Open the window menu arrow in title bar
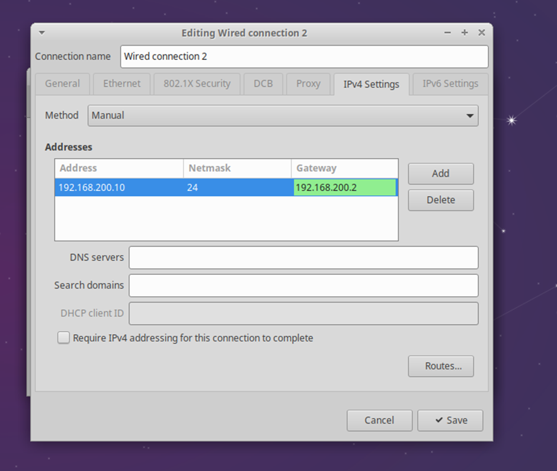 pos(41,33)
